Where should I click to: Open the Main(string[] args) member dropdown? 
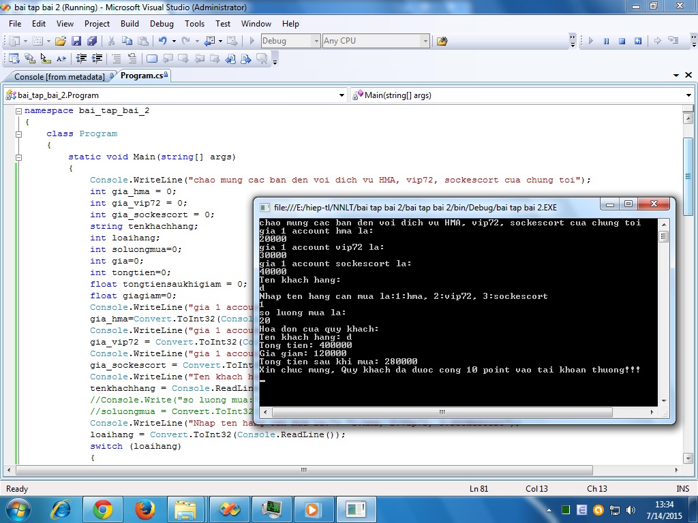(x=689, y=95)
